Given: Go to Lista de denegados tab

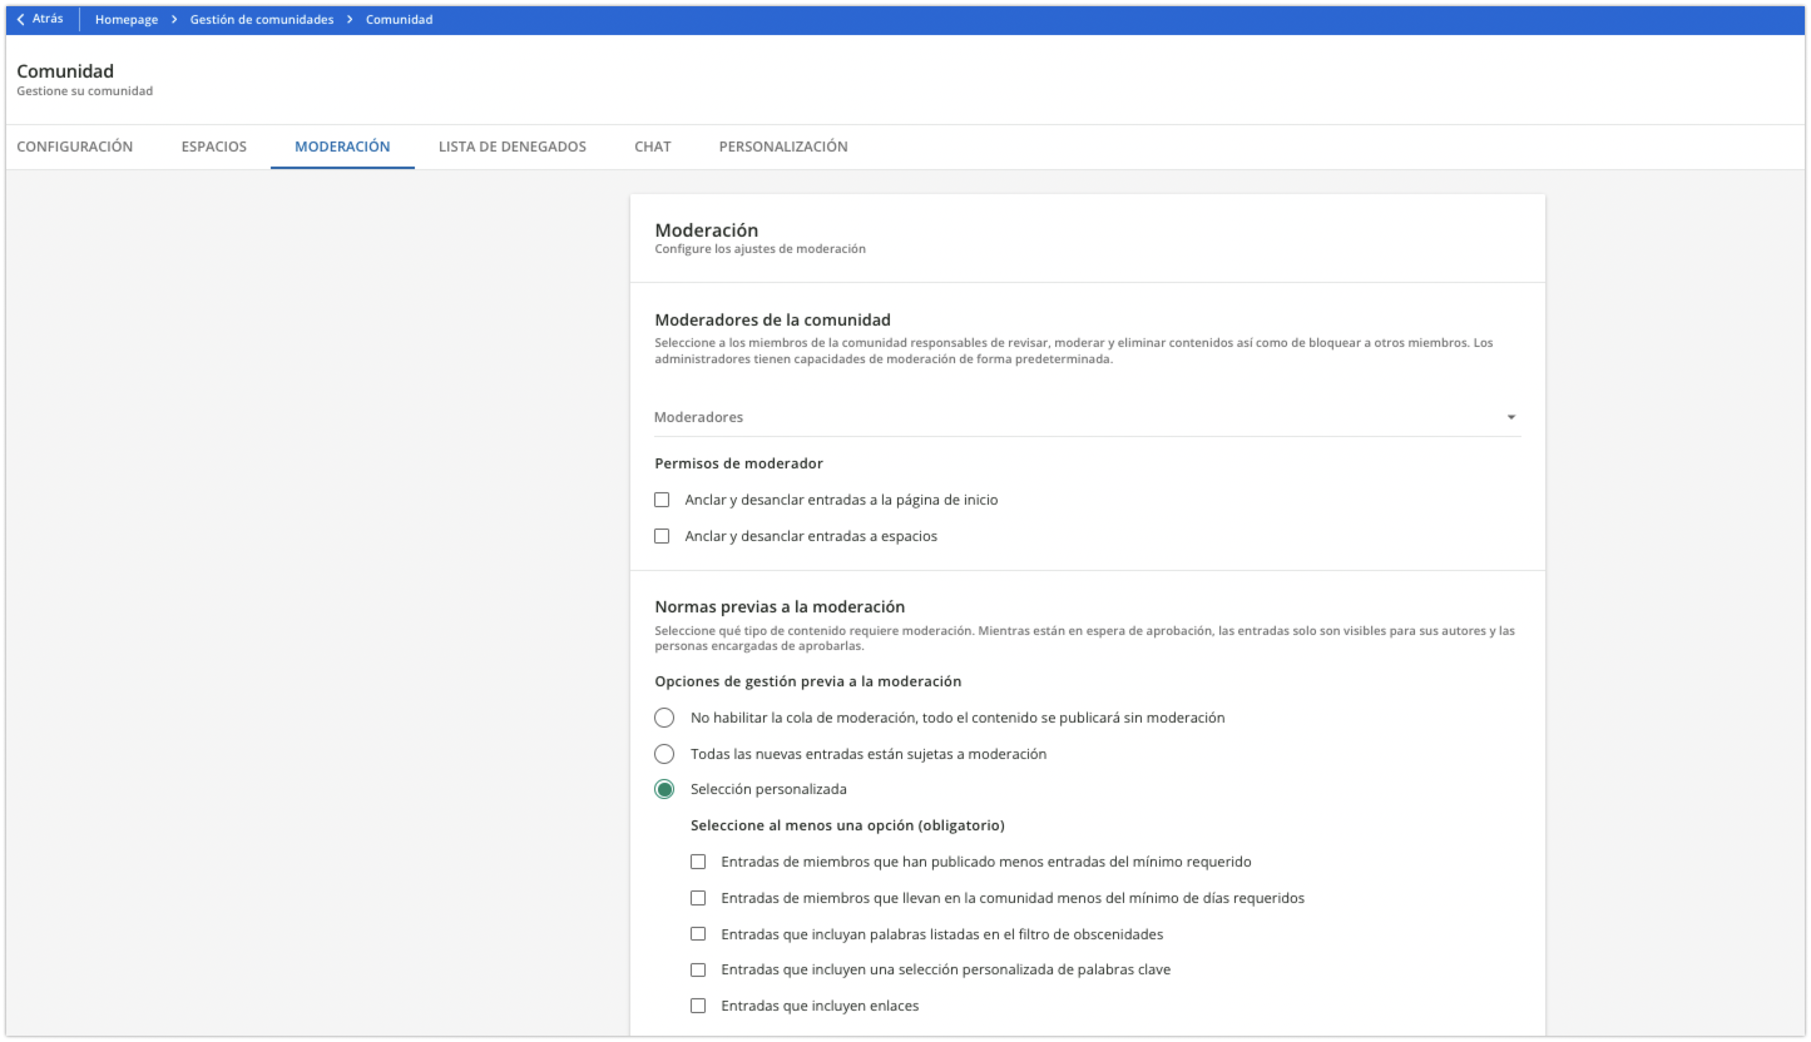Looking at the screenshot, I should [x=512, y=147].
